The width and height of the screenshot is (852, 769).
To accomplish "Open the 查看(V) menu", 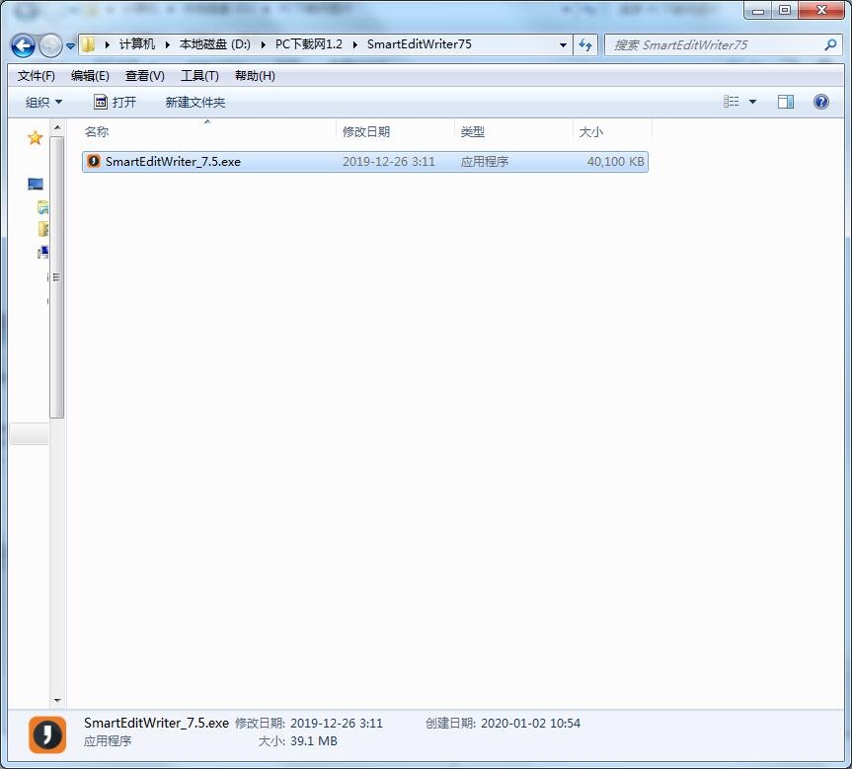I will [x=144, y=76].
